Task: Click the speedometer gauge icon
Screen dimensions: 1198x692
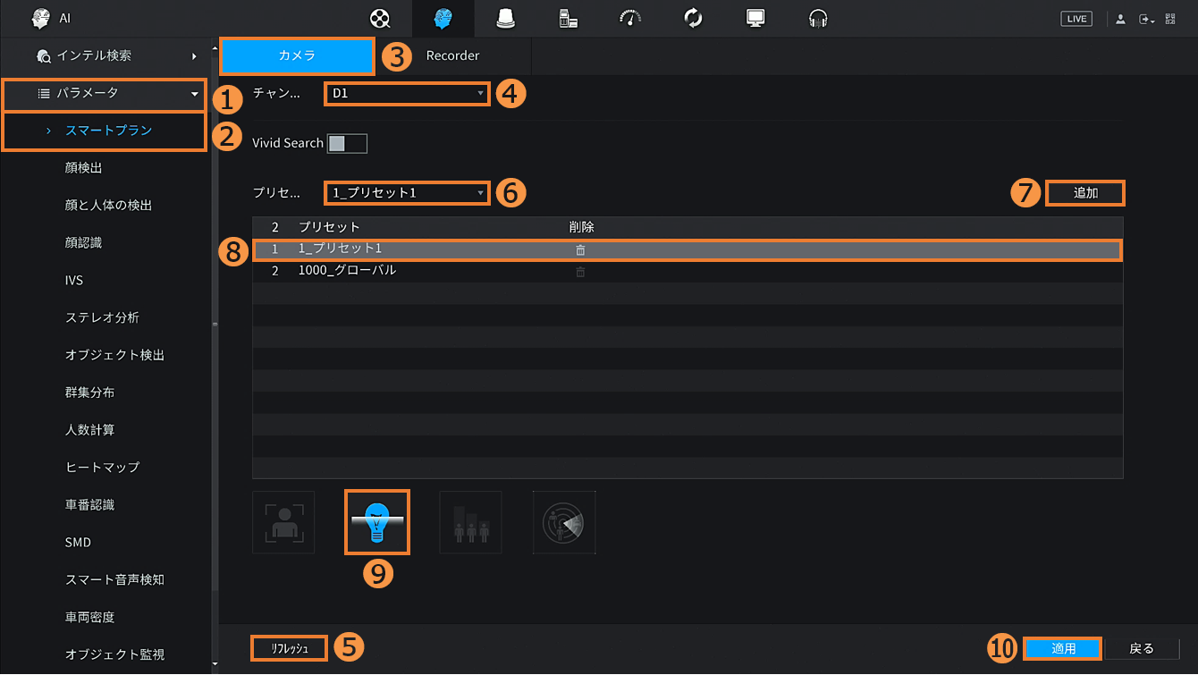Action: click(630, 19)
